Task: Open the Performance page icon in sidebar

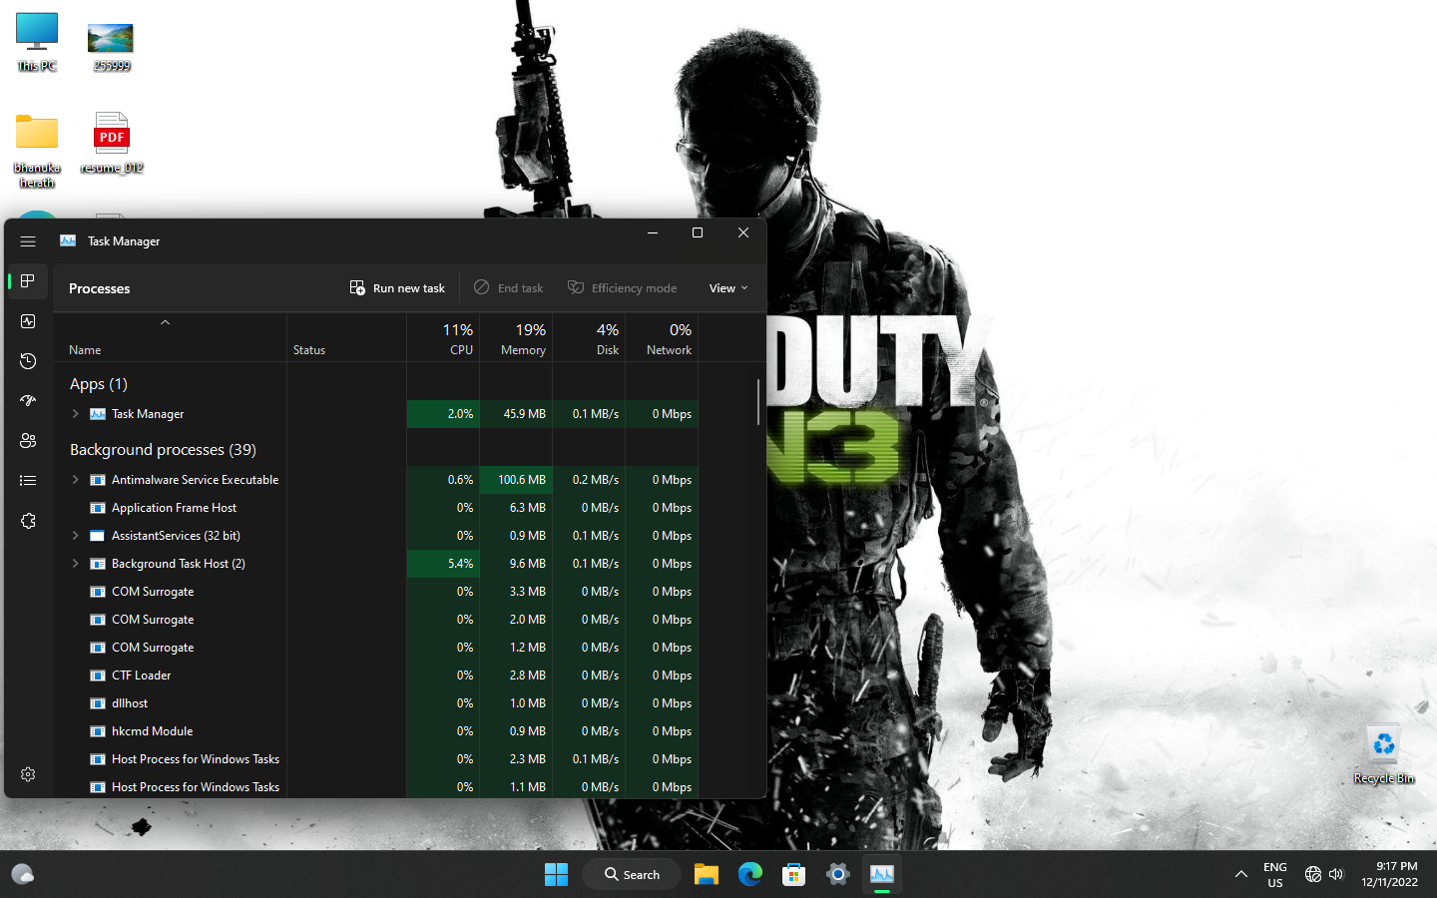Action: click(x=28, y=321)
